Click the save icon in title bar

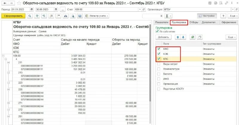[210, 3]
